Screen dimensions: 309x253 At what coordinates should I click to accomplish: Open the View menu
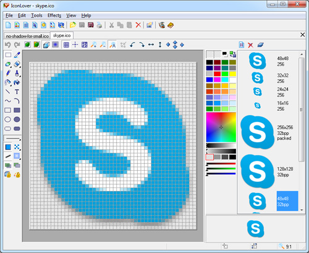[71, 15]
